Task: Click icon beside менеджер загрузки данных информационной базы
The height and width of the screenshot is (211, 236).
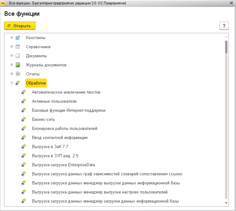Action: 24,201
